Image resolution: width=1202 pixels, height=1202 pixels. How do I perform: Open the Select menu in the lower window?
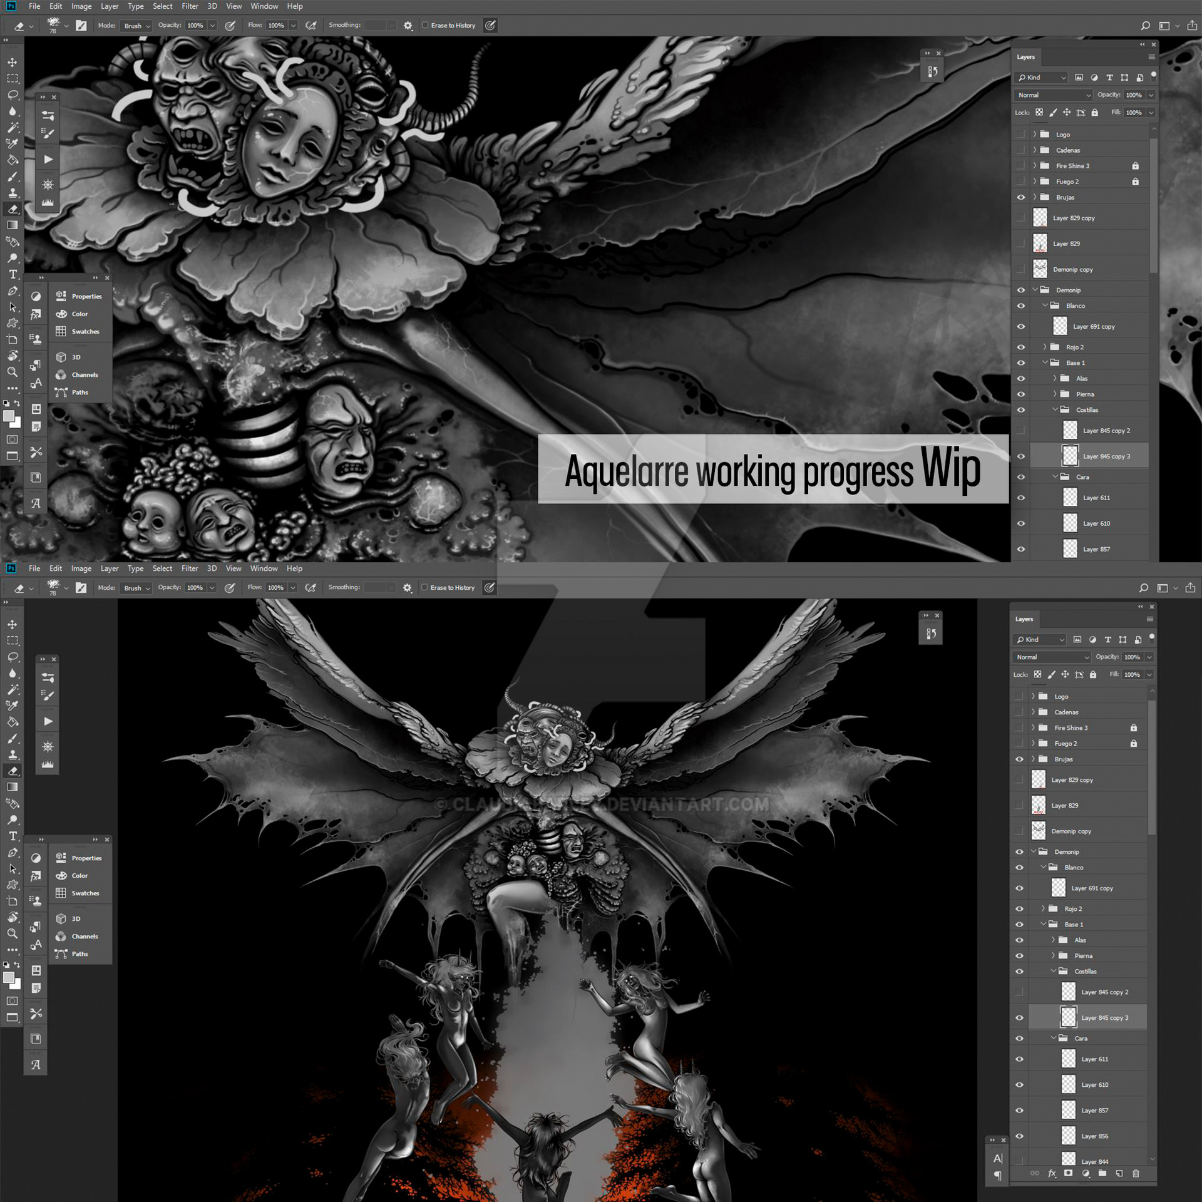(x=162, y=568)
